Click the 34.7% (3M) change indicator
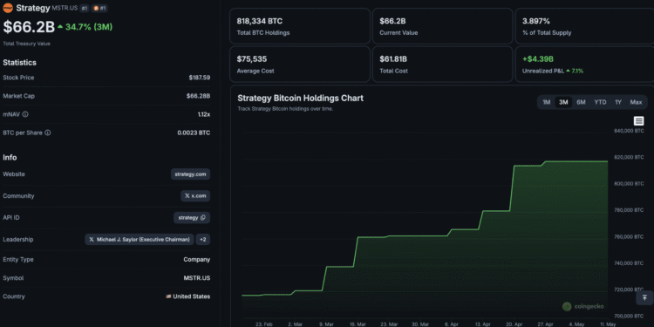654x327 pixels. tap(85, 27)
